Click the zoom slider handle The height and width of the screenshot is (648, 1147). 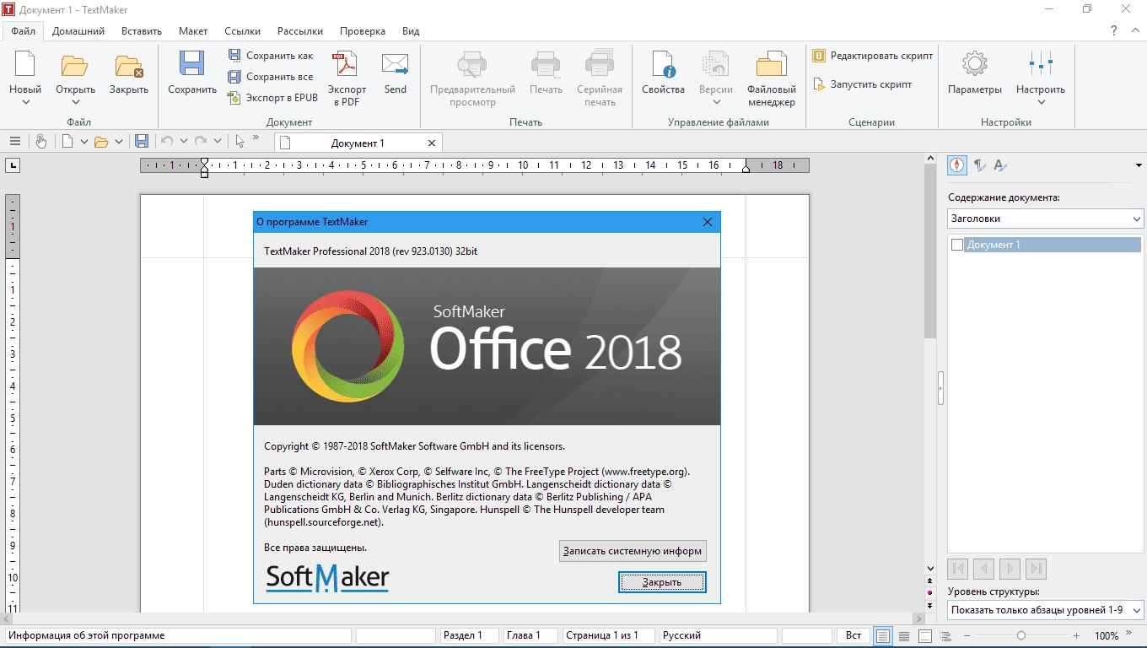pos(1021,635)
